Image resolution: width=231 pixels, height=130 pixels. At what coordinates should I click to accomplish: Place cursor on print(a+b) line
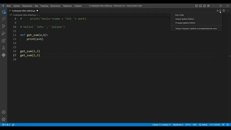tap(35, 39)
